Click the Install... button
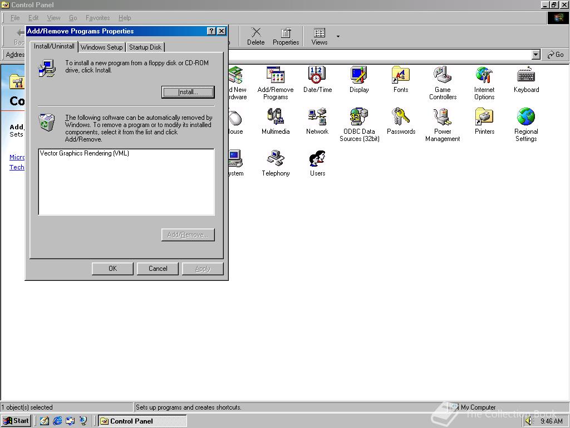 point(188,92)
